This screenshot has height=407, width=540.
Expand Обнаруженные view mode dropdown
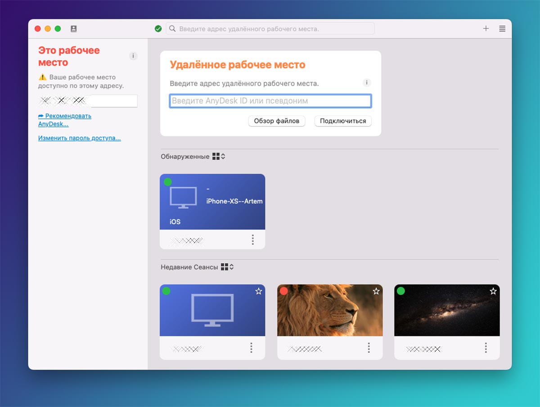tap(219, 157)
